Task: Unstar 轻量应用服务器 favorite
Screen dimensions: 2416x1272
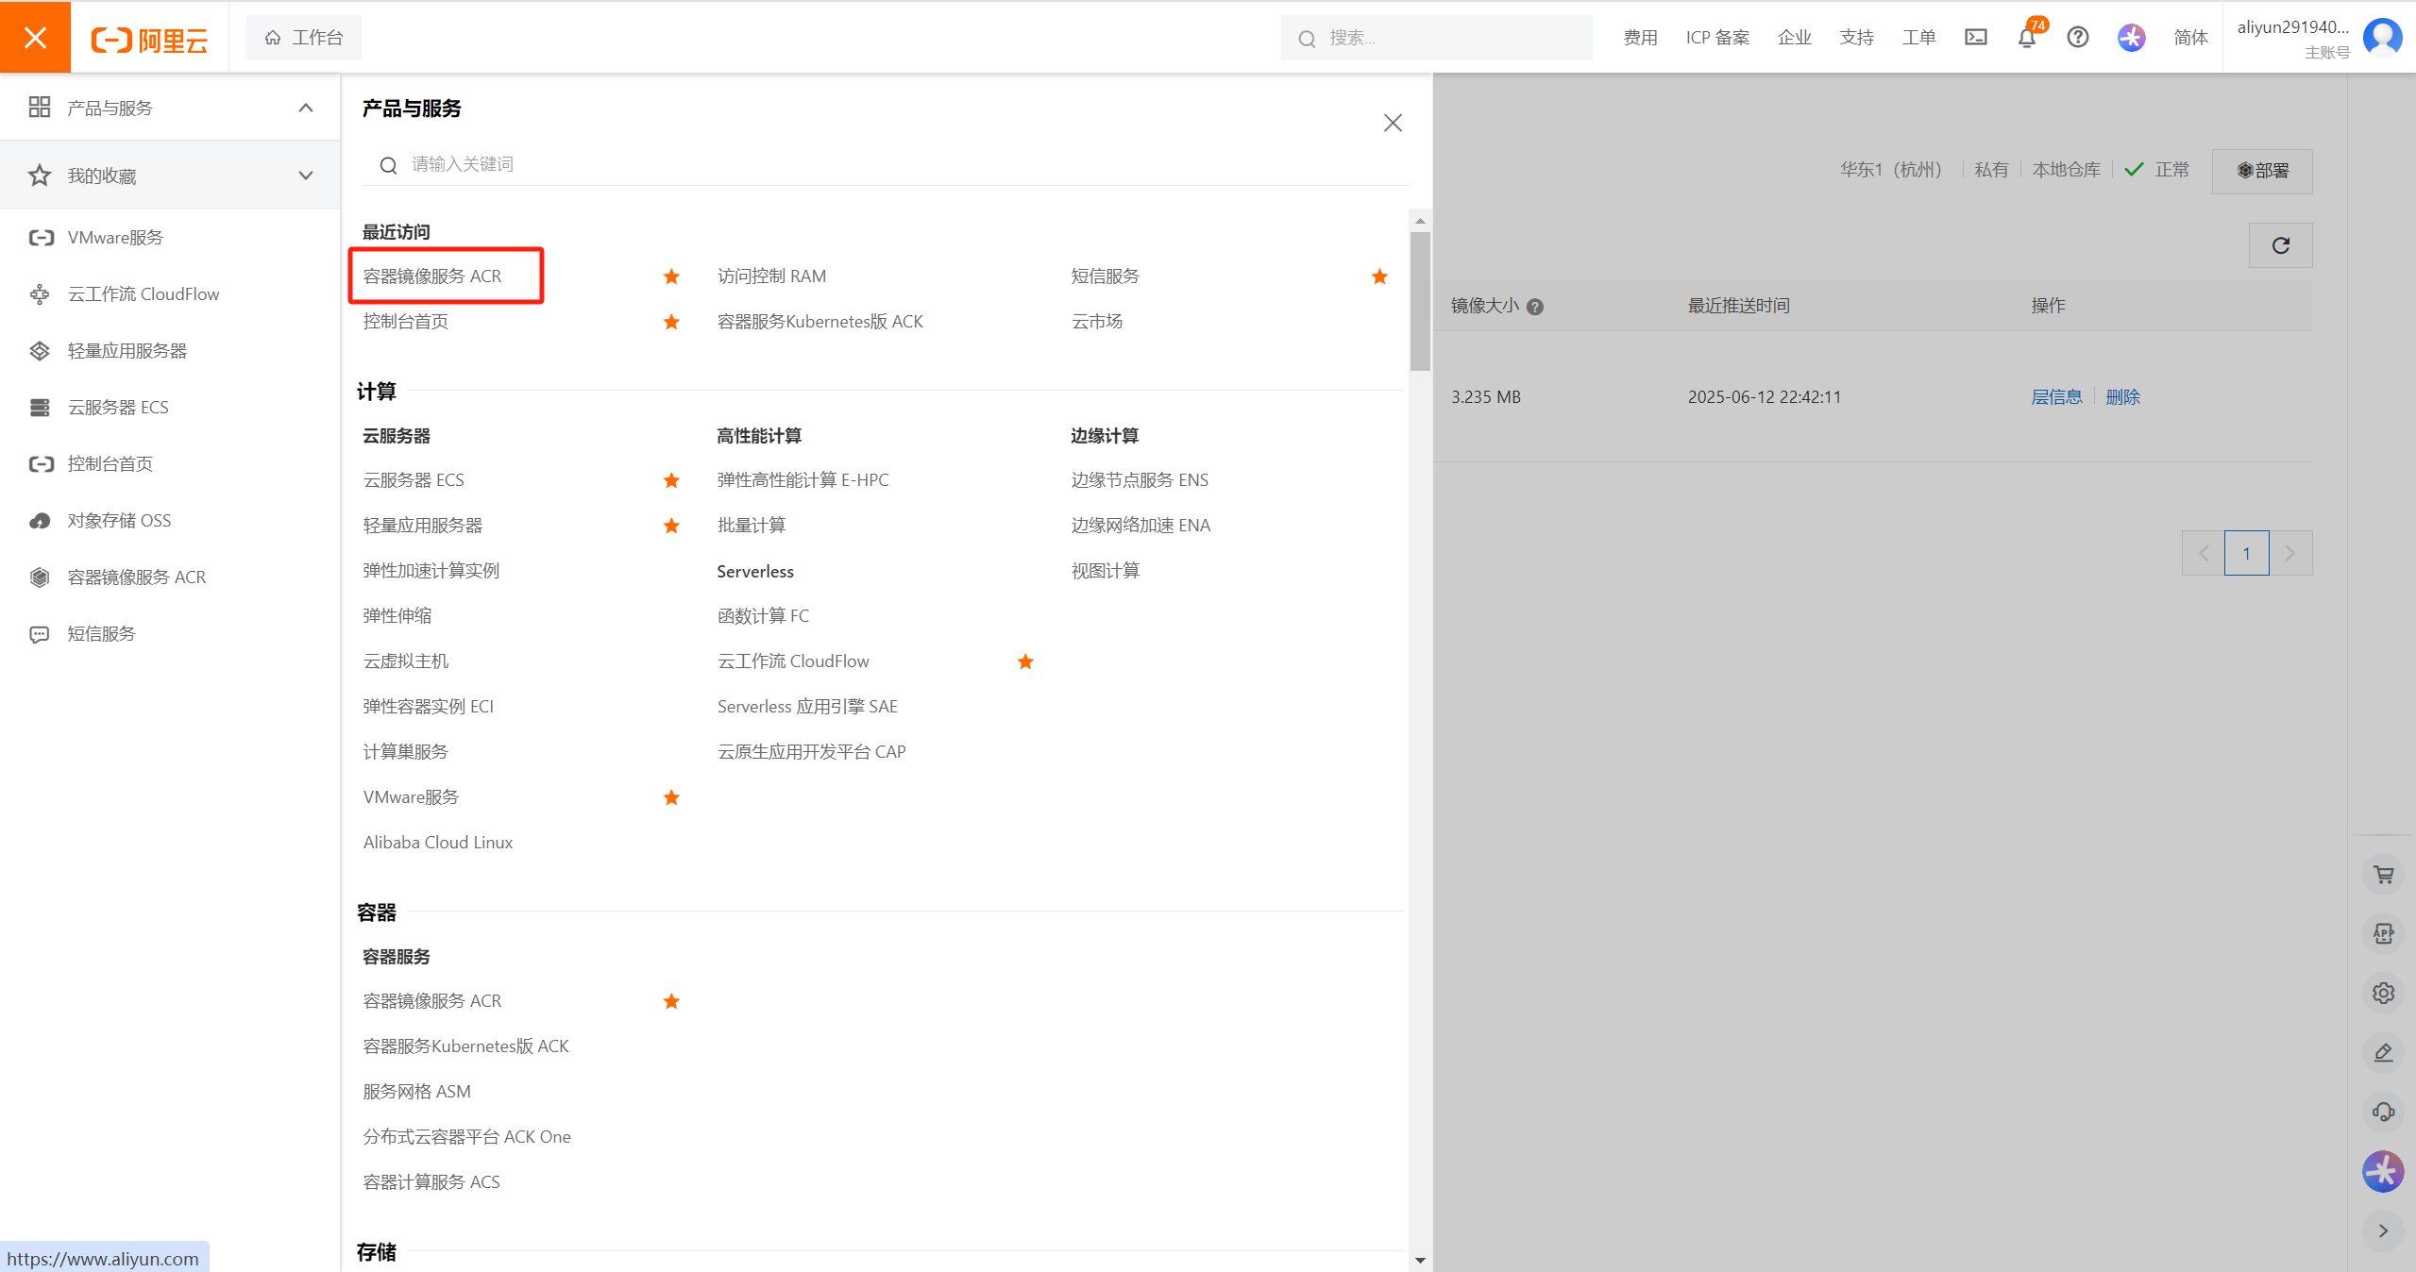Action: (671, 526)
